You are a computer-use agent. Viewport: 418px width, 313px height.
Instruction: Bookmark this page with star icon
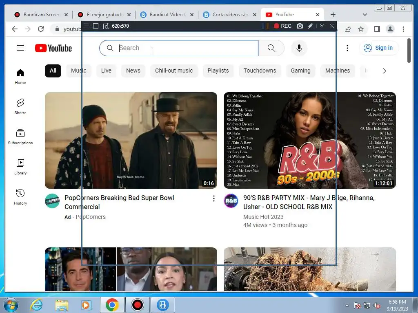[x=361, y=29]
